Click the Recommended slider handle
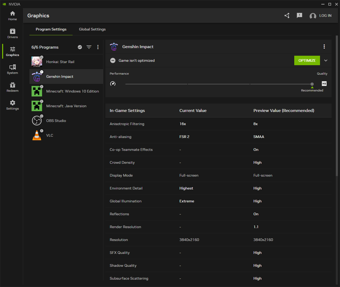The image size is (340, 287). 312,84
